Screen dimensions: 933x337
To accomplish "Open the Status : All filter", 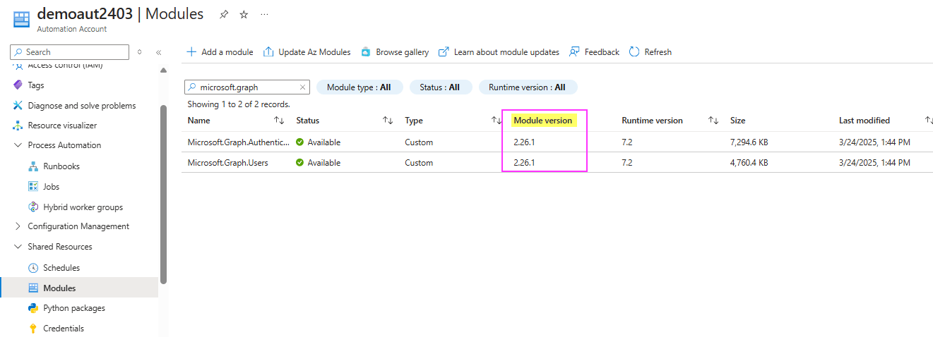I will coord(439,87).
